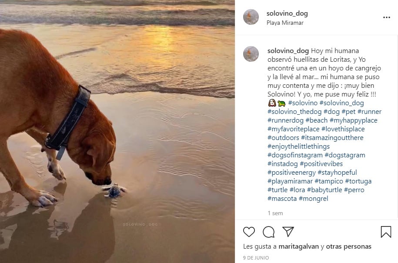Click the 9 DE JUNIO post date

tap(256, 258)
